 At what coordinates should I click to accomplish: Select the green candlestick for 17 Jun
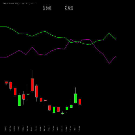[x=76, y=98]
